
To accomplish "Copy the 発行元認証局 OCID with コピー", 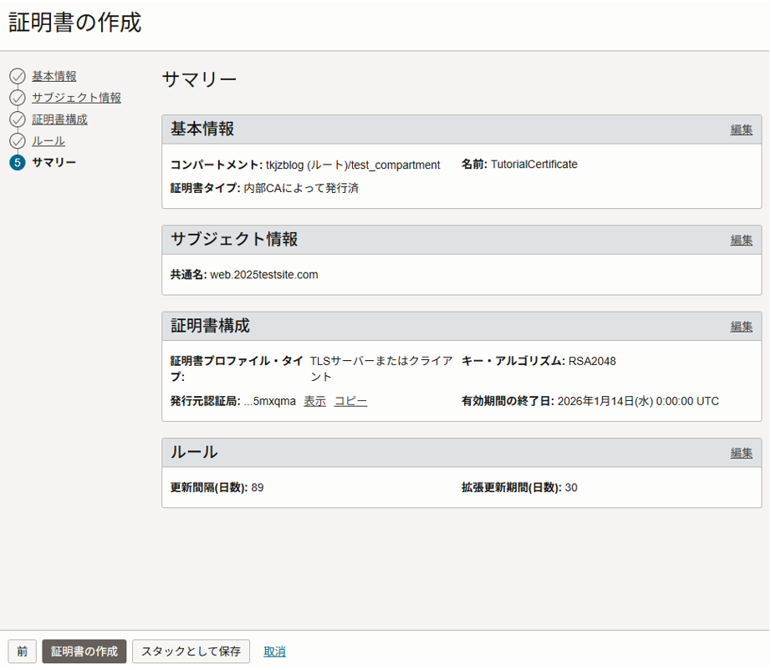I will [350, 401].
